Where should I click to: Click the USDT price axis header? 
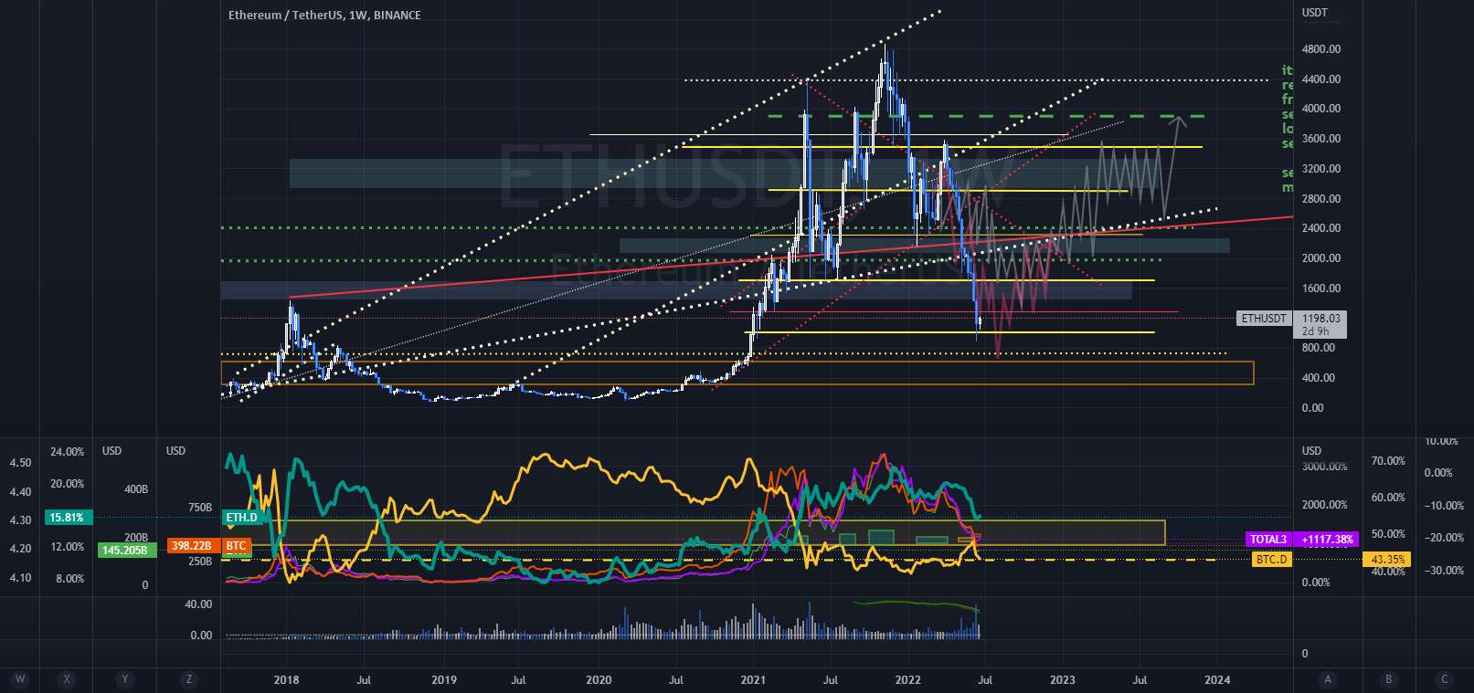coord(1315,13)
